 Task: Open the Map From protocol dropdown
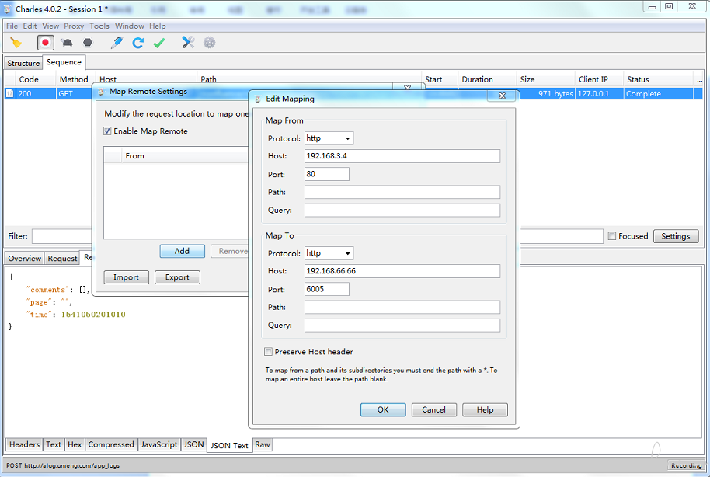[x=329, y=138]
